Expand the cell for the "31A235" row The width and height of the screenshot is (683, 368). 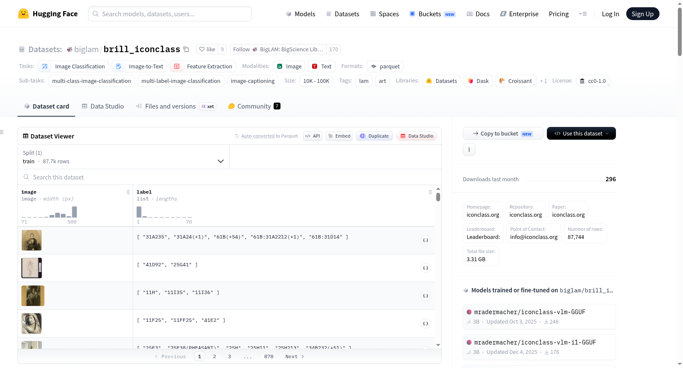tap(426, 240)
